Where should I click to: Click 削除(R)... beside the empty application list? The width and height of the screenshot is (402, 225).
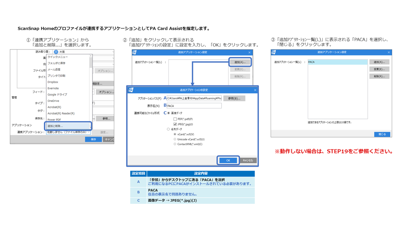pyautogui.click(x=240, y=76)
